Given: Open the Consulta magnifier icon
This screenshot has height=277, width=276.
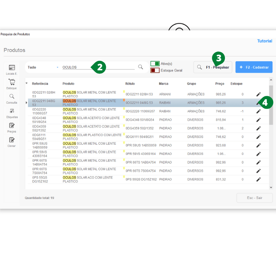Looking at the screenshot, I should click(x=12, y=98).
